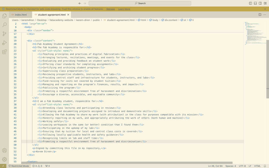The image size is (269, 168).
Task: Open body element breadcrumb
Action: point(154,20)
